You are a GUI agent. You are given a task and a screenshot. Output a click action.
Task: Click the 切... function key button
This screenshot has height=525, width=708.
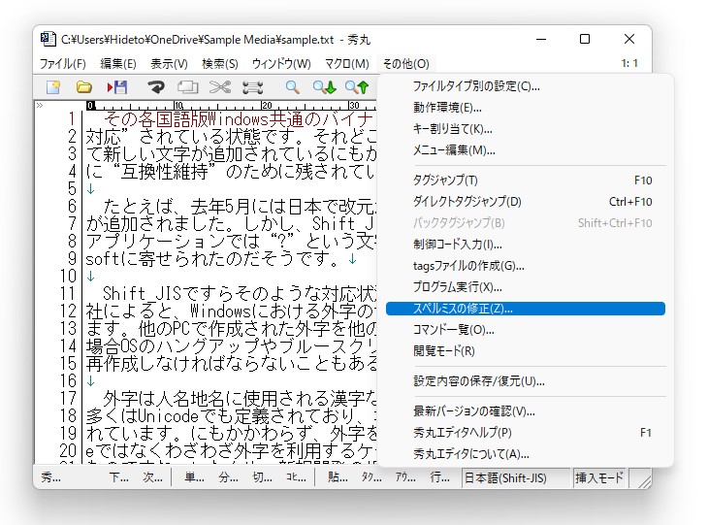coord(262,477)
